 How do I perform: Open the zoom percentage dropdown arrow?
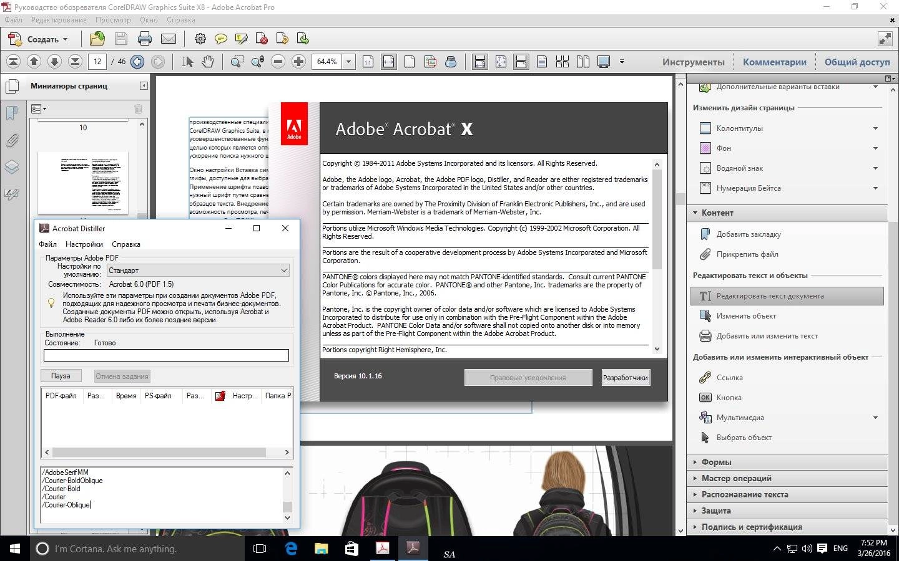[348, 61]
